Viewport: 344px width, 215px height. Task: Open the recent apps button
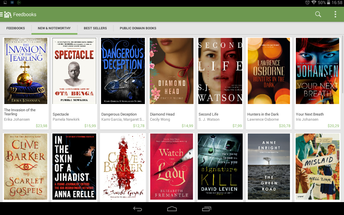[207, 209]
